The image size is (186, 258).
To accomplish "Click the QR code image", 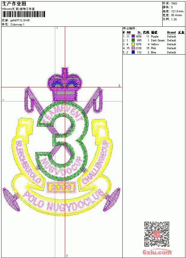I will click(157, 234).
